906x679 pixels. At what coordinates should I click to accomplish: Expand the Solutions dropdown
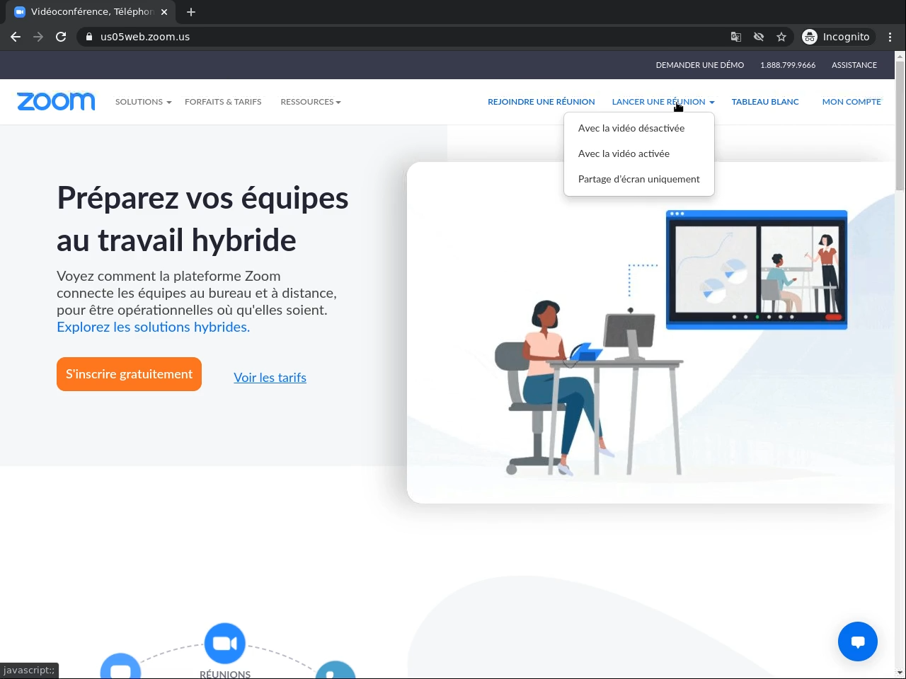tap(144, 102)
